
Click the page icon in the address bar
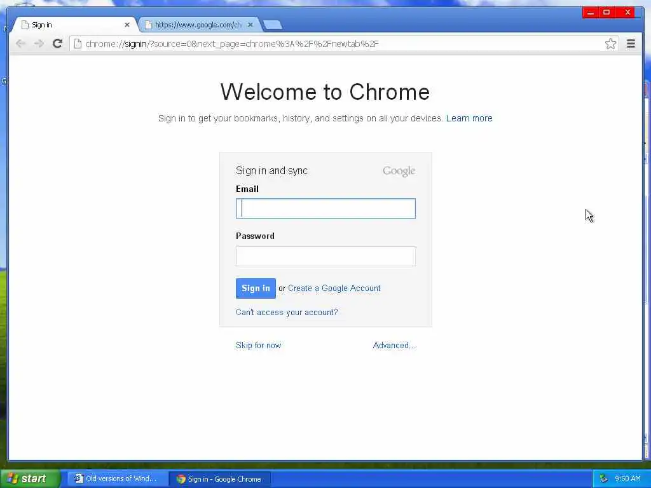[78, 44]
